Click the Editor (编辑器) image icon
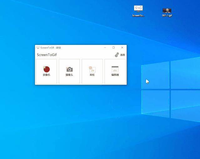Screen dimensions: 200x159 [115, 69]
